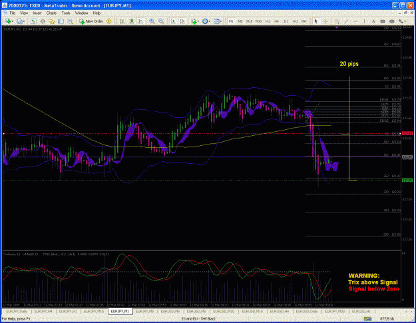Open the Strategy Tester
The height and width of the screenshot is (323, 416).
[x=70, y=21]
